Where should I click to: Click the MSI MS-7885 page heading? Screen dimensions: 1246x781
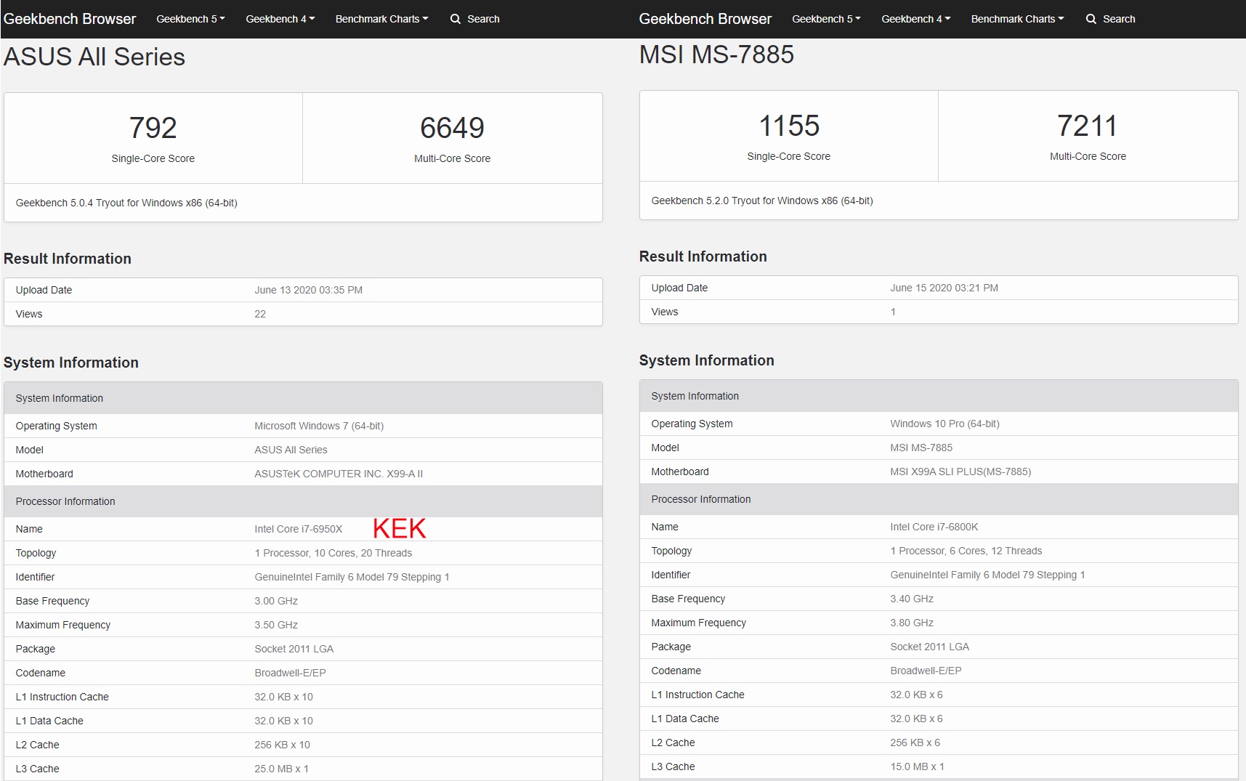click(x=716, y=54)
